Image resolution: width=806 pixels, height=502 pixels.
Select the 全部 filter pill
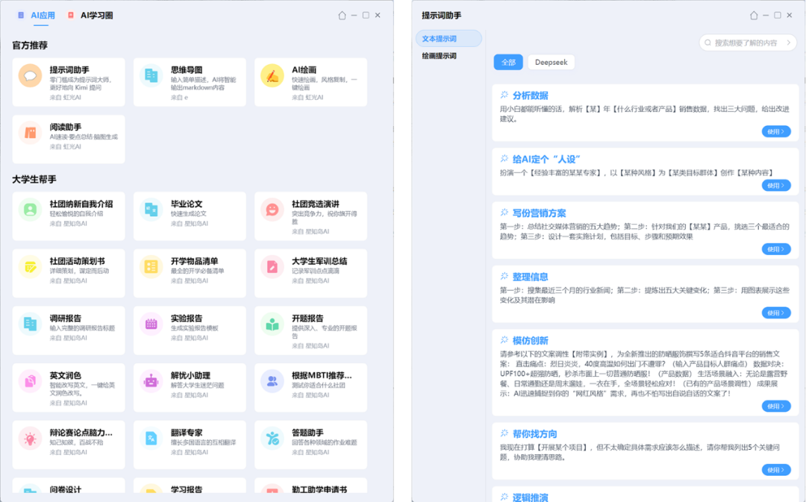point(508,62)
